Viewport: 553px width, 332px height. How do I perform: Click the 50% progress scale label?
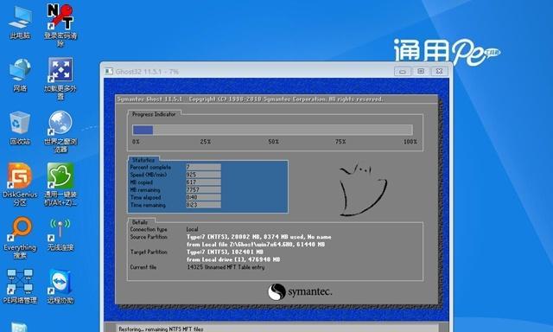click(x=273, y=142)
